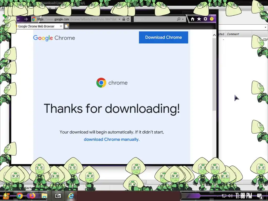Launch Google Chrome from the taskbar
The image size is (268, 201).
(20, 196)
